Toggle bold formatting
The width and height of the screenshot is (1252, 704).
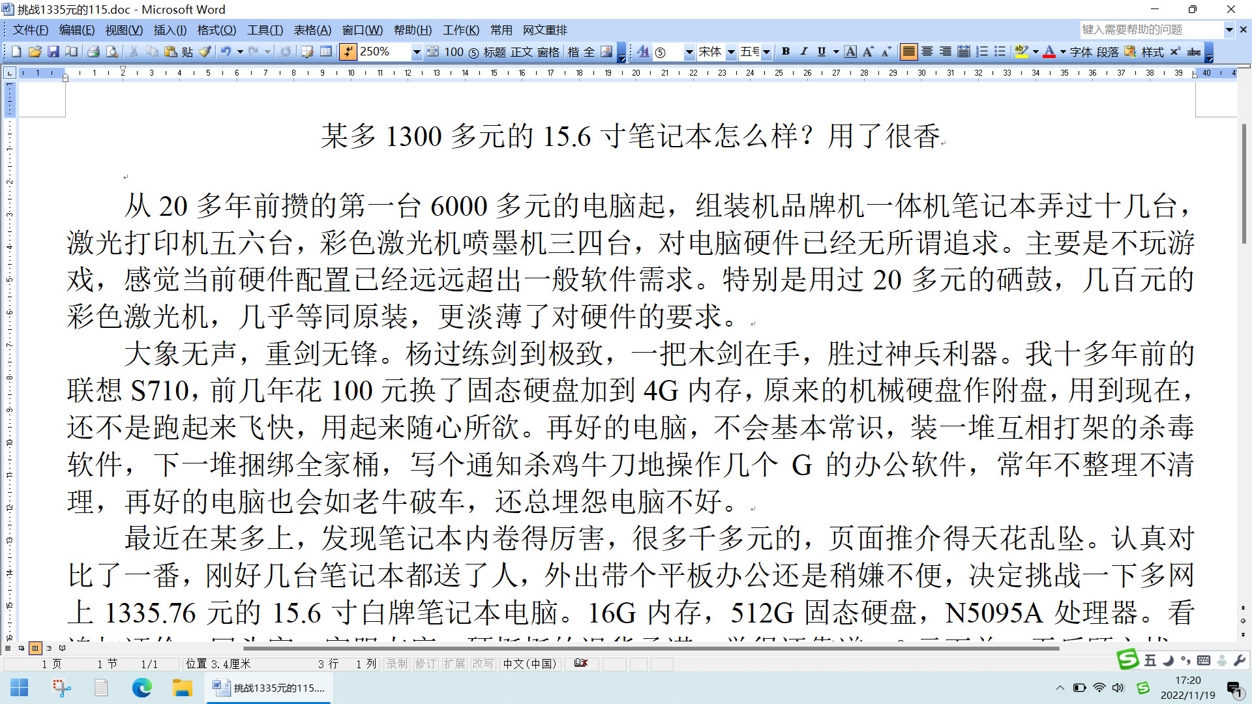[786, 52]
